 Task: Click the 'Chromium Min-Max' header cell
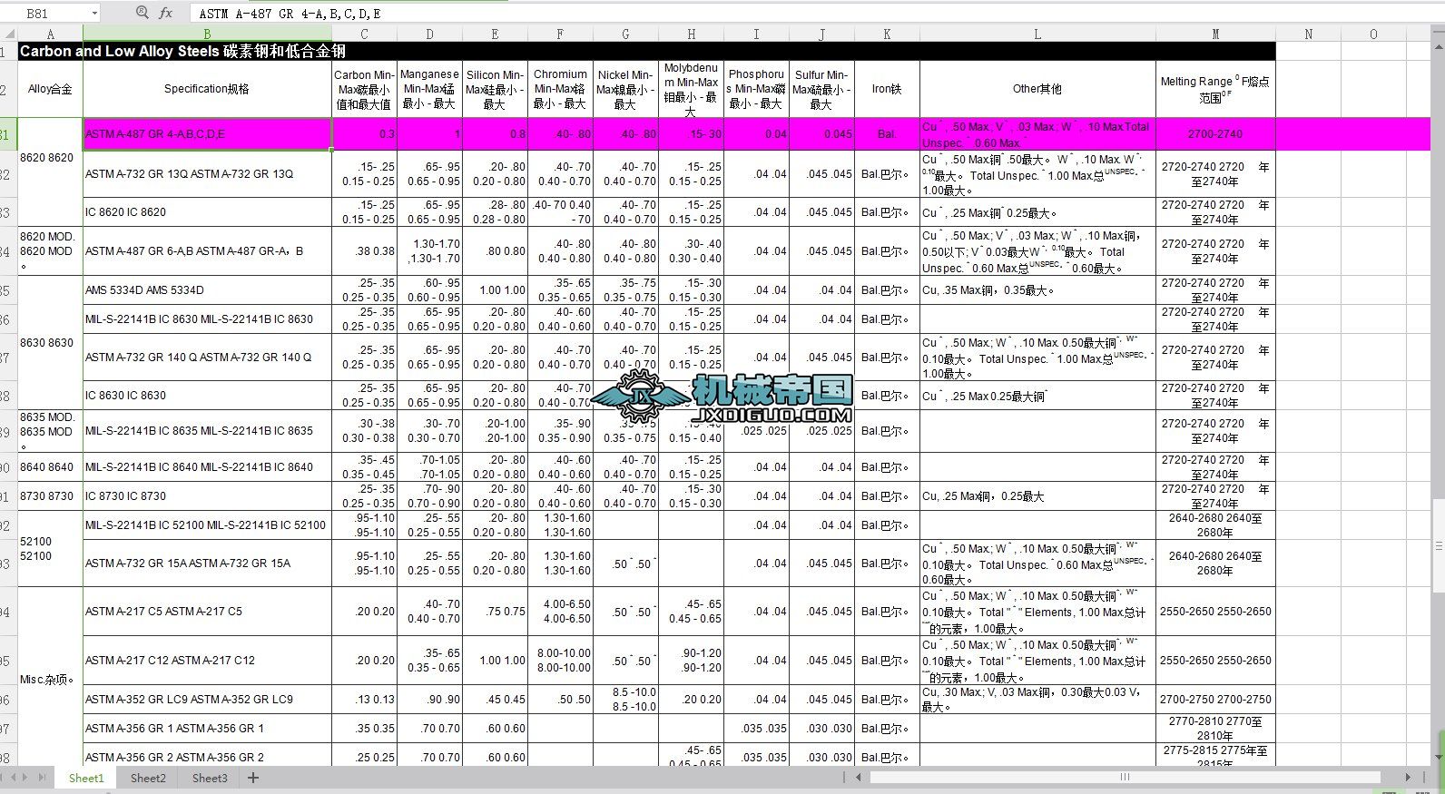click(x=560, y=89)
